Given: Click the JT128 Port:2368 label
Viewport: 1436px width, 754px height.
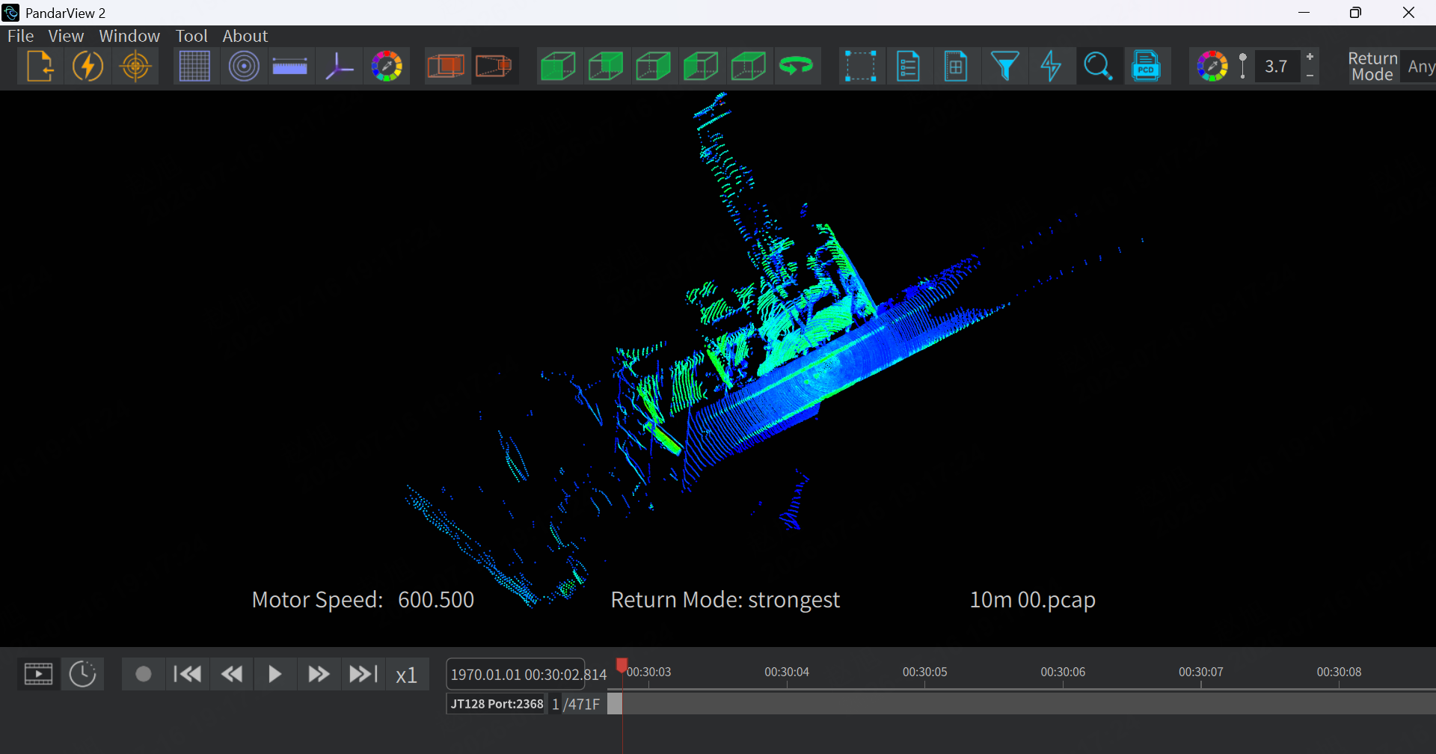Looking at the screenshot, I should click(497, 704).
